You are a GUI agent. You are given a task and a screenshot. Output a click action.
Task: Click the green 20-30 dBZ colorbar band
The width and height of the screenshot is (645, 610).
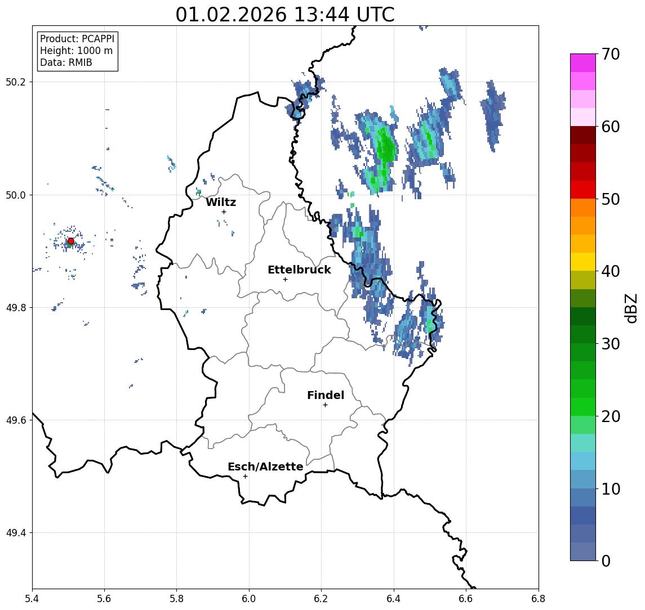[x=583, y=379]
